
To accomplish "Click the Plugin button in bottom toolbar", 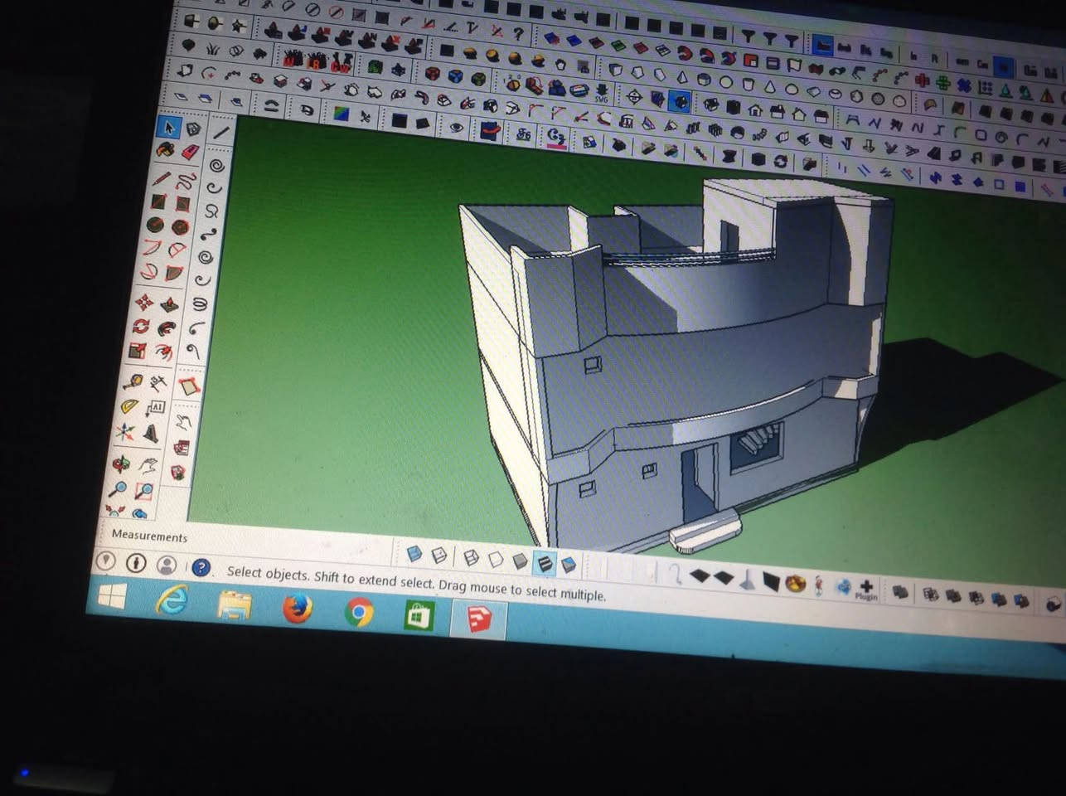I will (865, 590).
